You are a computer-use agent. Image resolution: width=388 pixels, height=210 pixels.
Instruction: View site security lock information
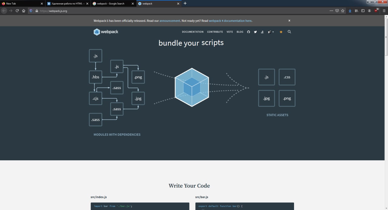[x=37, y=11]
